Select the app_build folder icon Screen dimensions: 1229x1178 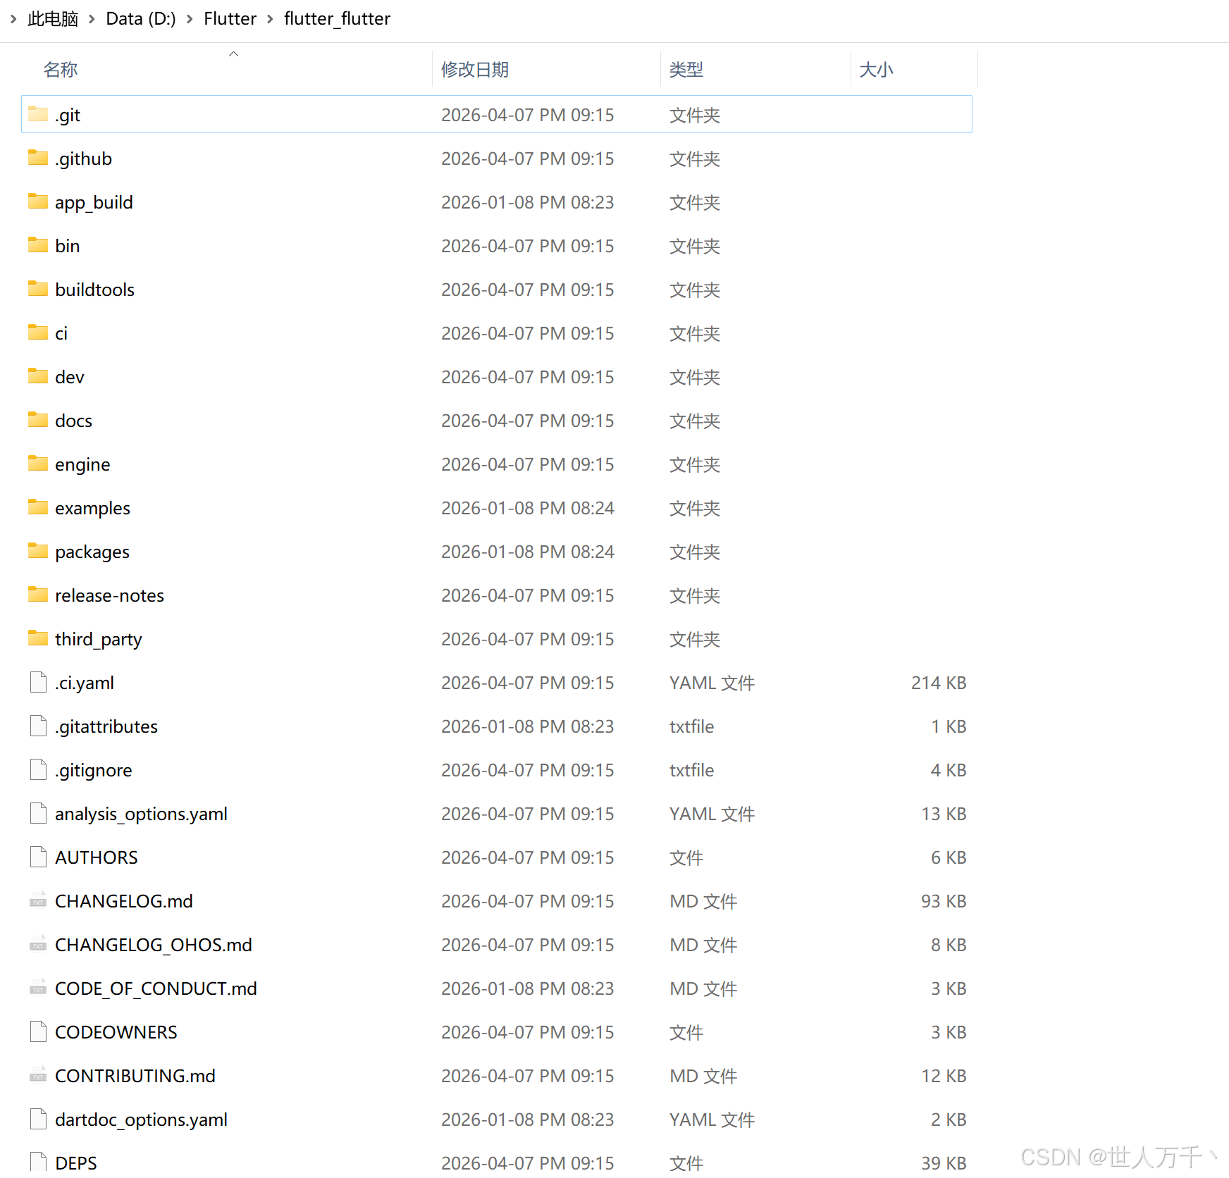(x=38, y=201)
